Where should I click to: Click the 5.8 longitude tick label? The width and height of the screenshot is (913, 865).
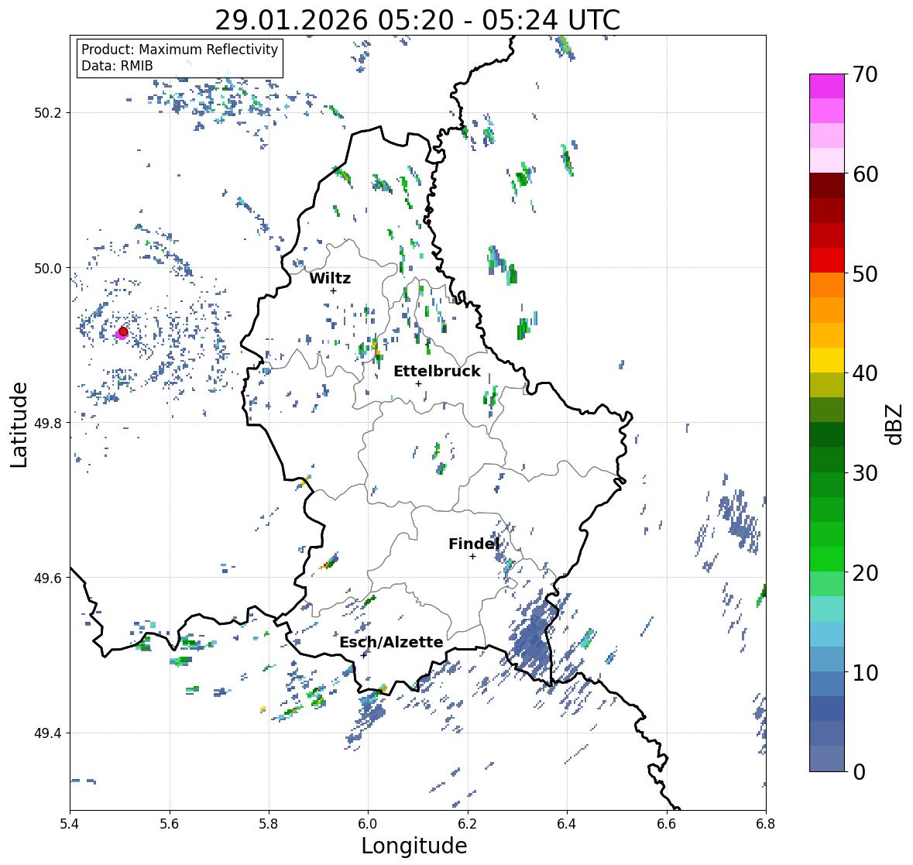tap(269, 824)
